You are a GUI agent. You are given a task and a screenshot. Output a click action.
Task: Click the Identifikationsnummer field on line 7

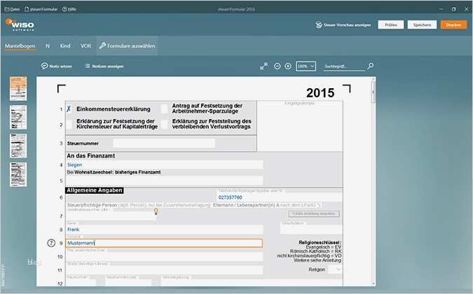click(x=111, y=216)
